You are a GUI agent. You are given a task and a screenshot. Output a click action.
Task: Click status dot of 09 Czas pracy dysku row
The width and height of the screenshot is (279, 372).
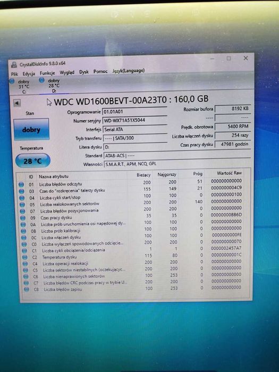[x=23, y=218]
